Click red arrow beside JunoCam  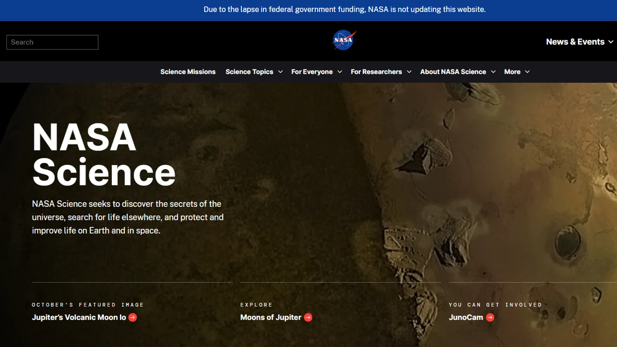pyautogui.click(x=490, y=317)
